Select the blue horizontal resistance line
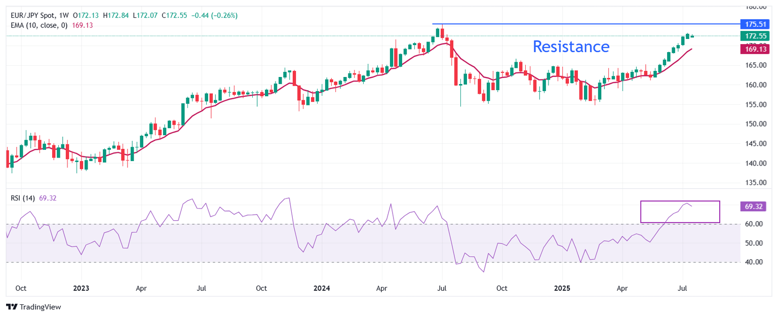778x317 pixels. (x=557, y=24)
